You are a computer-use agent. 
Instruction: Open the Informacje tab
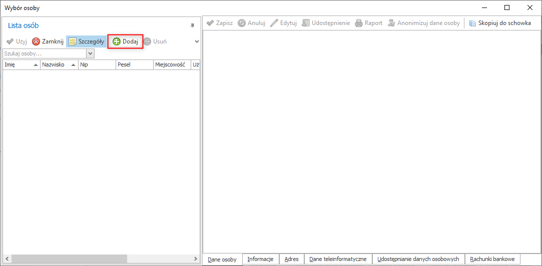261,258
